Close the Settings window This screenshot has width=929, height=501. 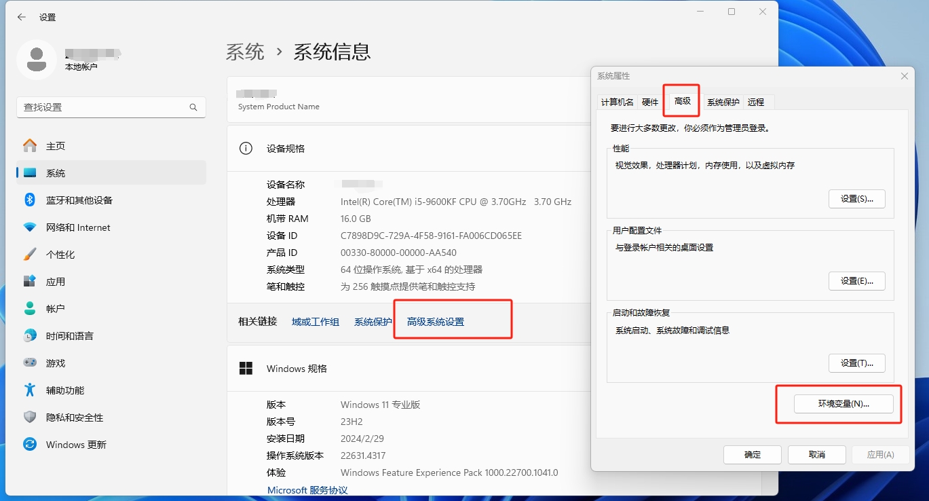763,12
